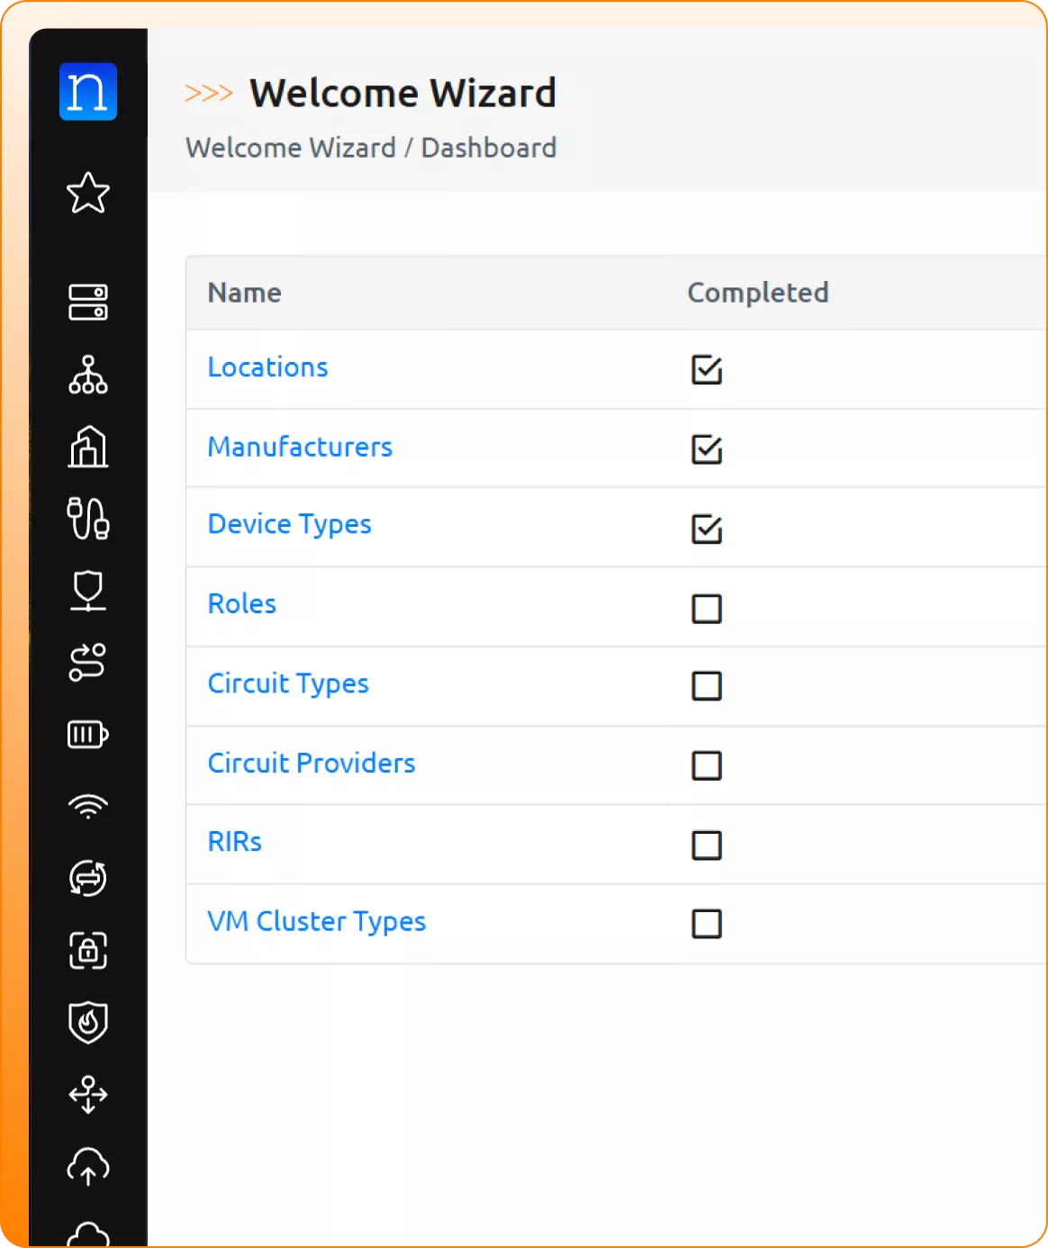Open the cable connectors sidebar icon
The image size is (1048, 1248).
(88, 519)
